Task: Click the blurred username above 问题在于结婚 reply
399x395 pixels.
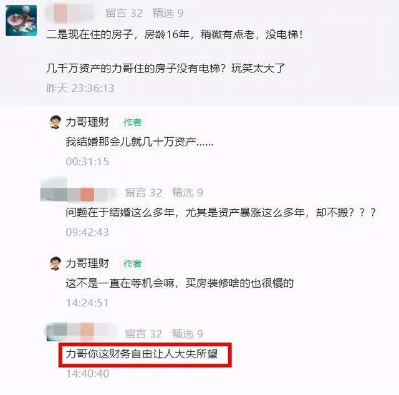Action: click(79, 194)
